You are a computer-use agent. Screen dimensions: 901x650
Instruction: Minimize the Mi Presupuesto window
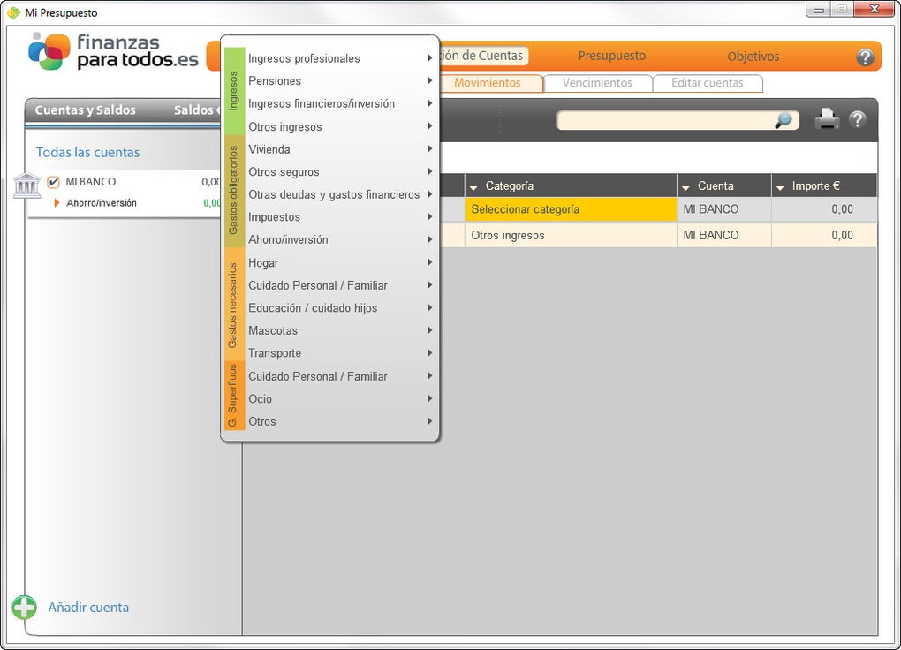pyautogui.click(x=819, y=9)
